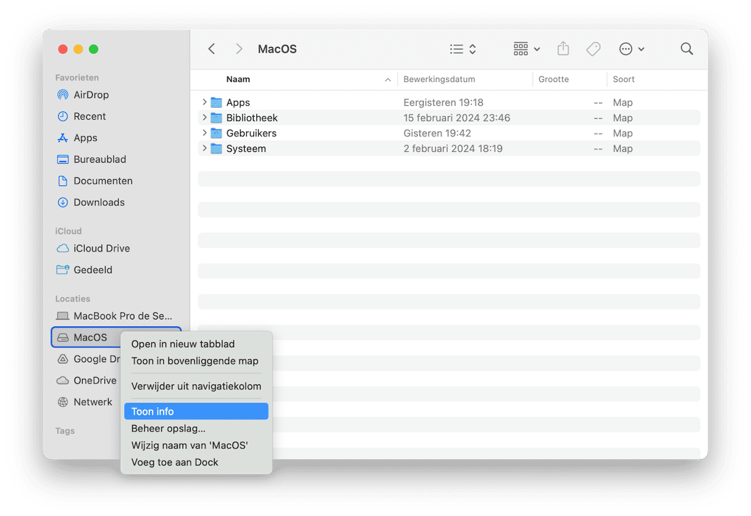This screenshot has height=516, width=751.
Task: Click the Favorieten sidebar section heading
Action: (x=77, y=77)
